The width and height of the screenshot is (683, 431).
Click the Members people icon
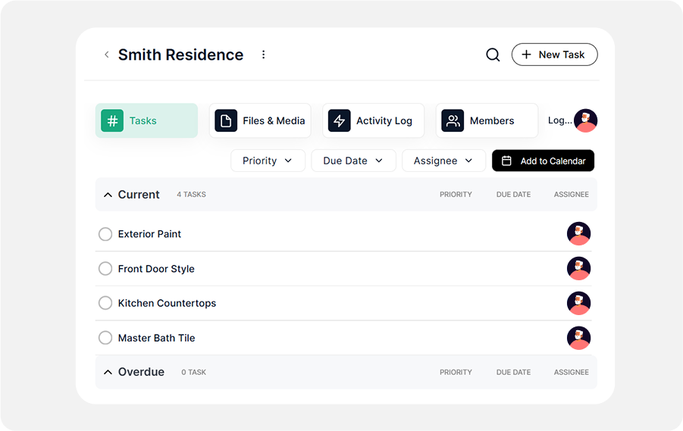[x=453, y=120]
